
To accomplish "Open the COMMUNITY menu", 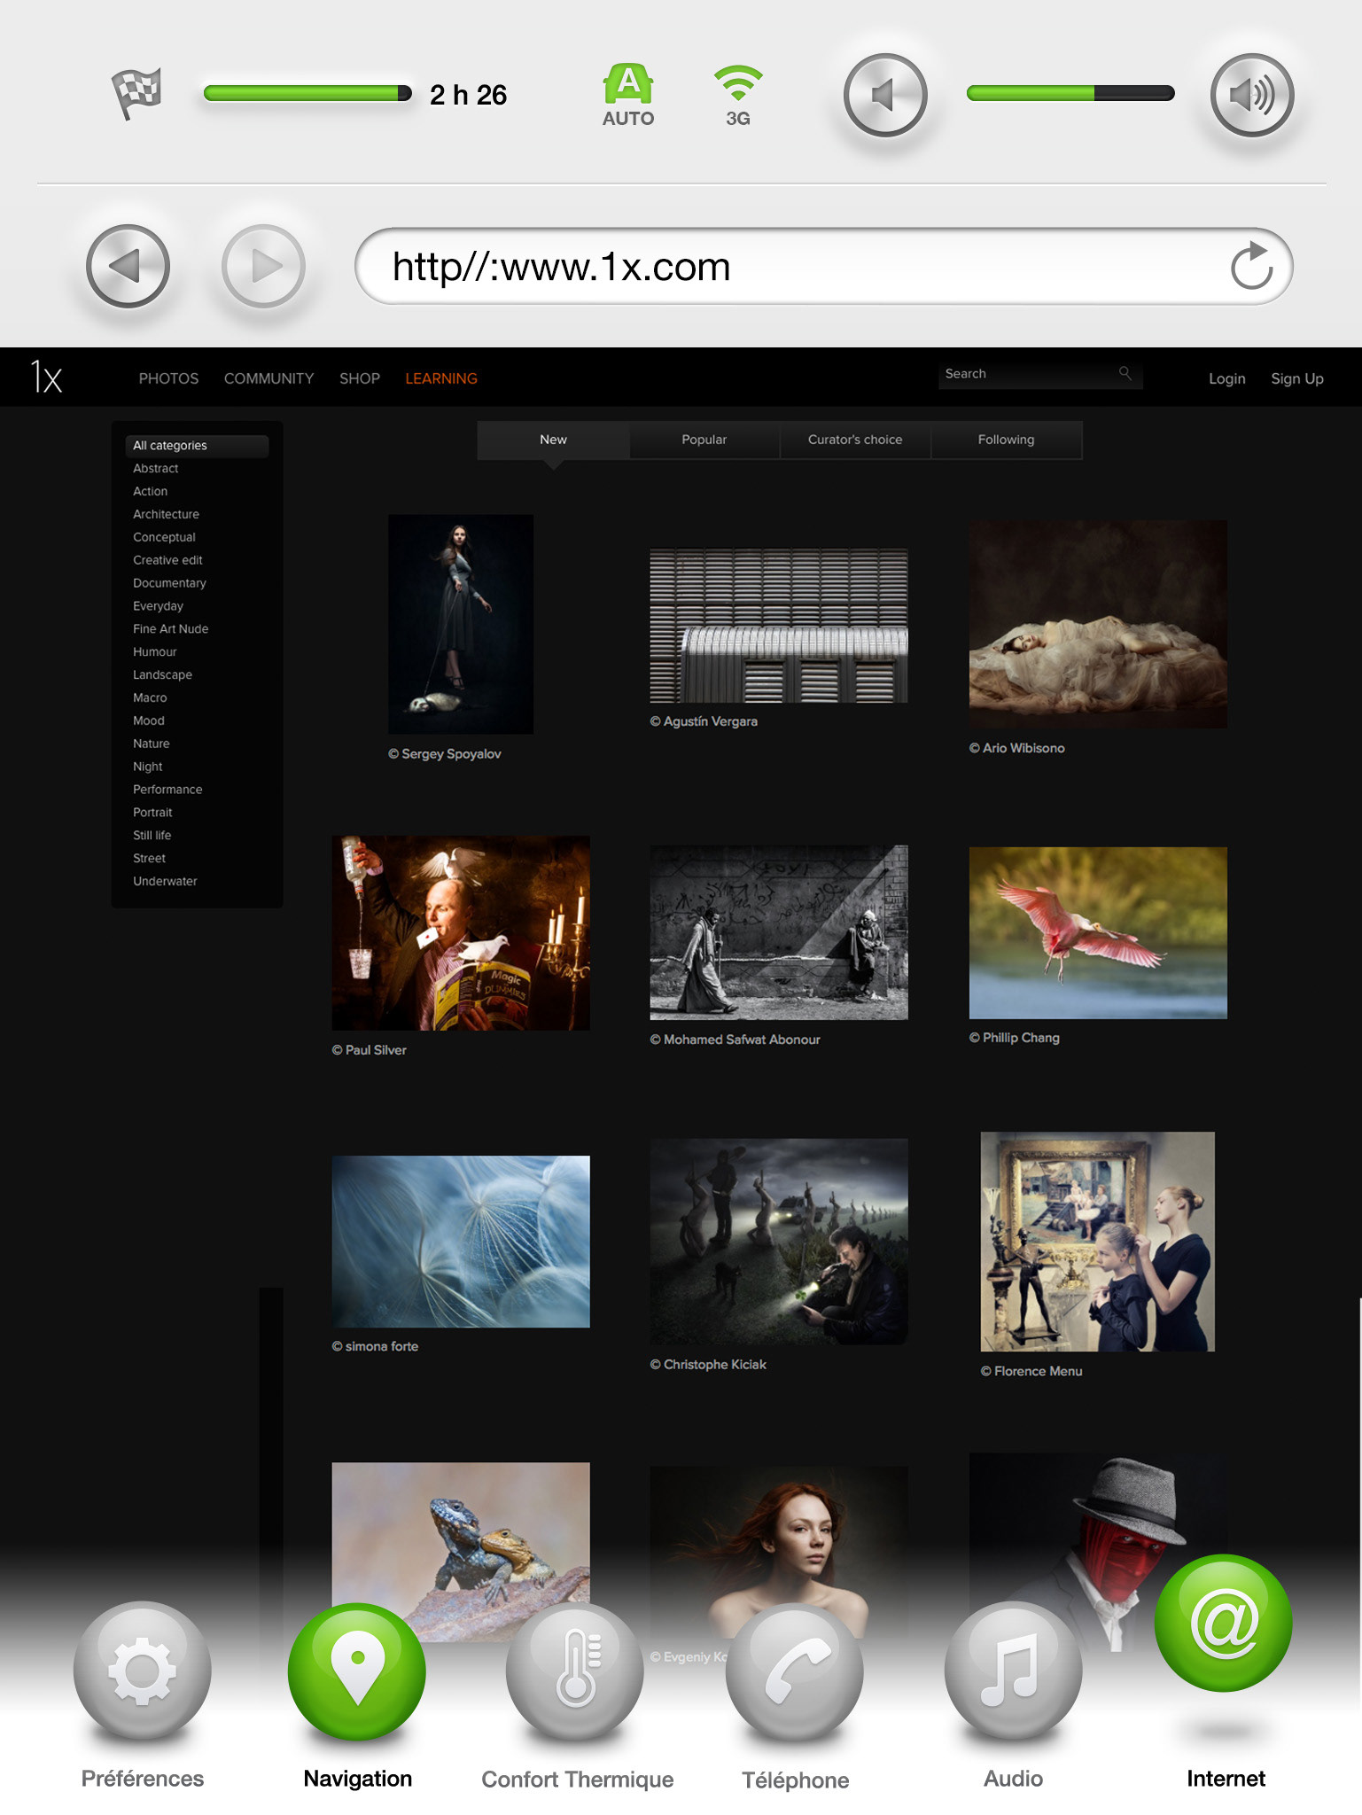I will tap(269, 378).
